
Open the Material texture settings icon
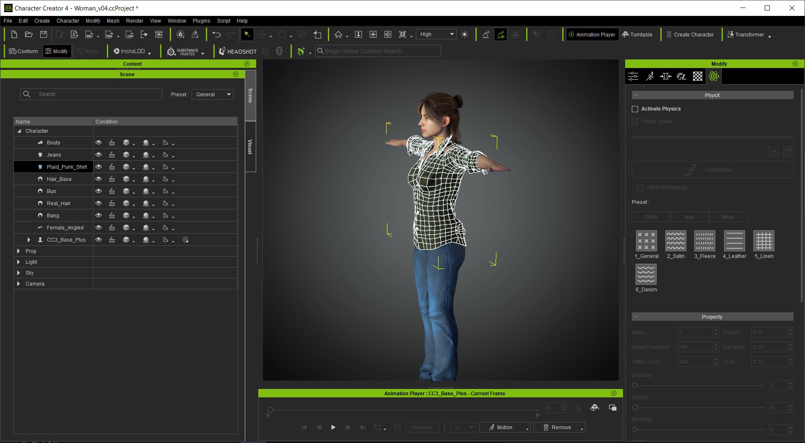[697, 76]
